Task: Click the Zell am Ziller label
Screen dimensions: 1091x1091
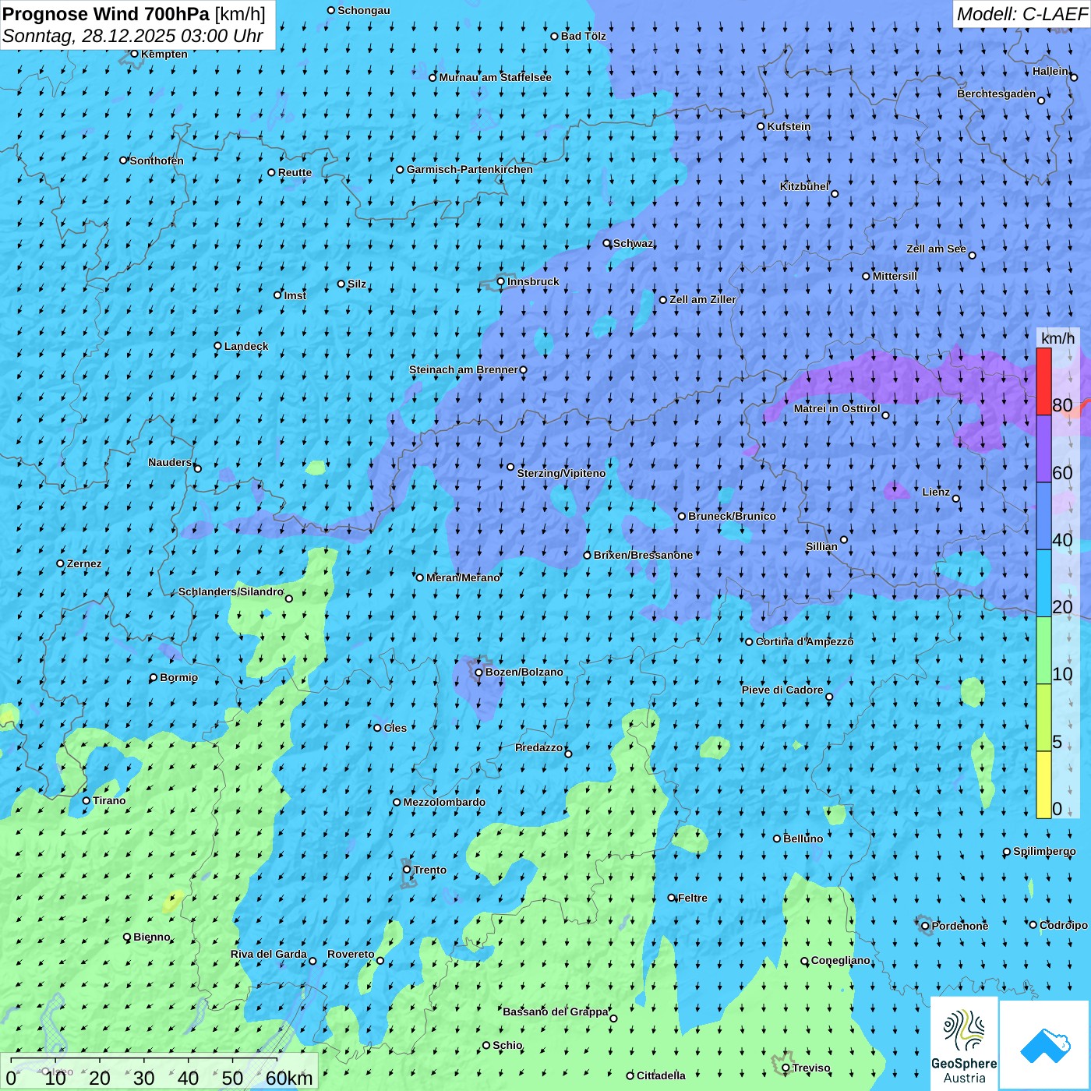Action: click(x=703, y=299)
